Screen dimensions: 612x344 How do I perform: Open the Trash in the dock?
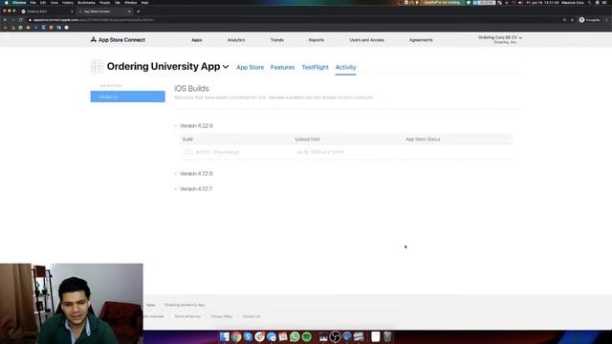387,336
